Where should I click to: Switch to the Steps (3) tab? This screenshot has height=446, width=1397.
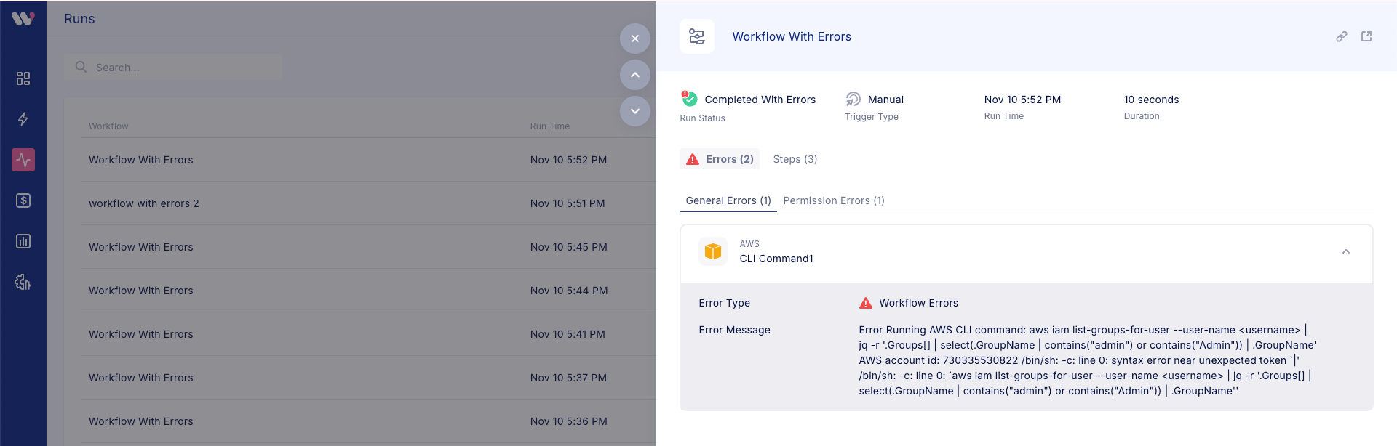click(795, 159)
